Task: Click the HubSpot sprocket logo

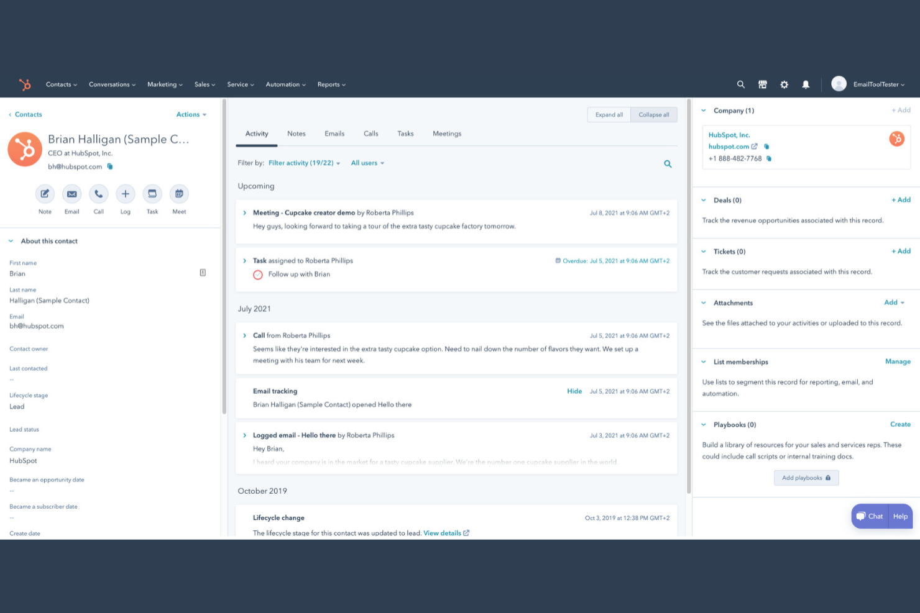Action: [x=25, y=84]
